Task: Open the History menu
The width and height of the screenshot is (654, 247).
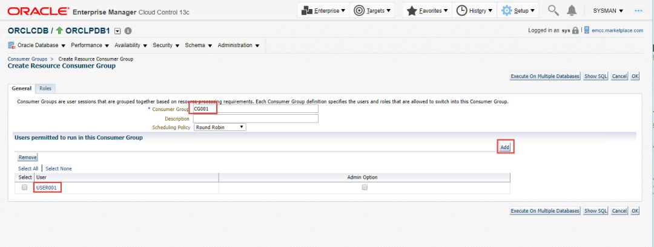Action: pos(474,11)
